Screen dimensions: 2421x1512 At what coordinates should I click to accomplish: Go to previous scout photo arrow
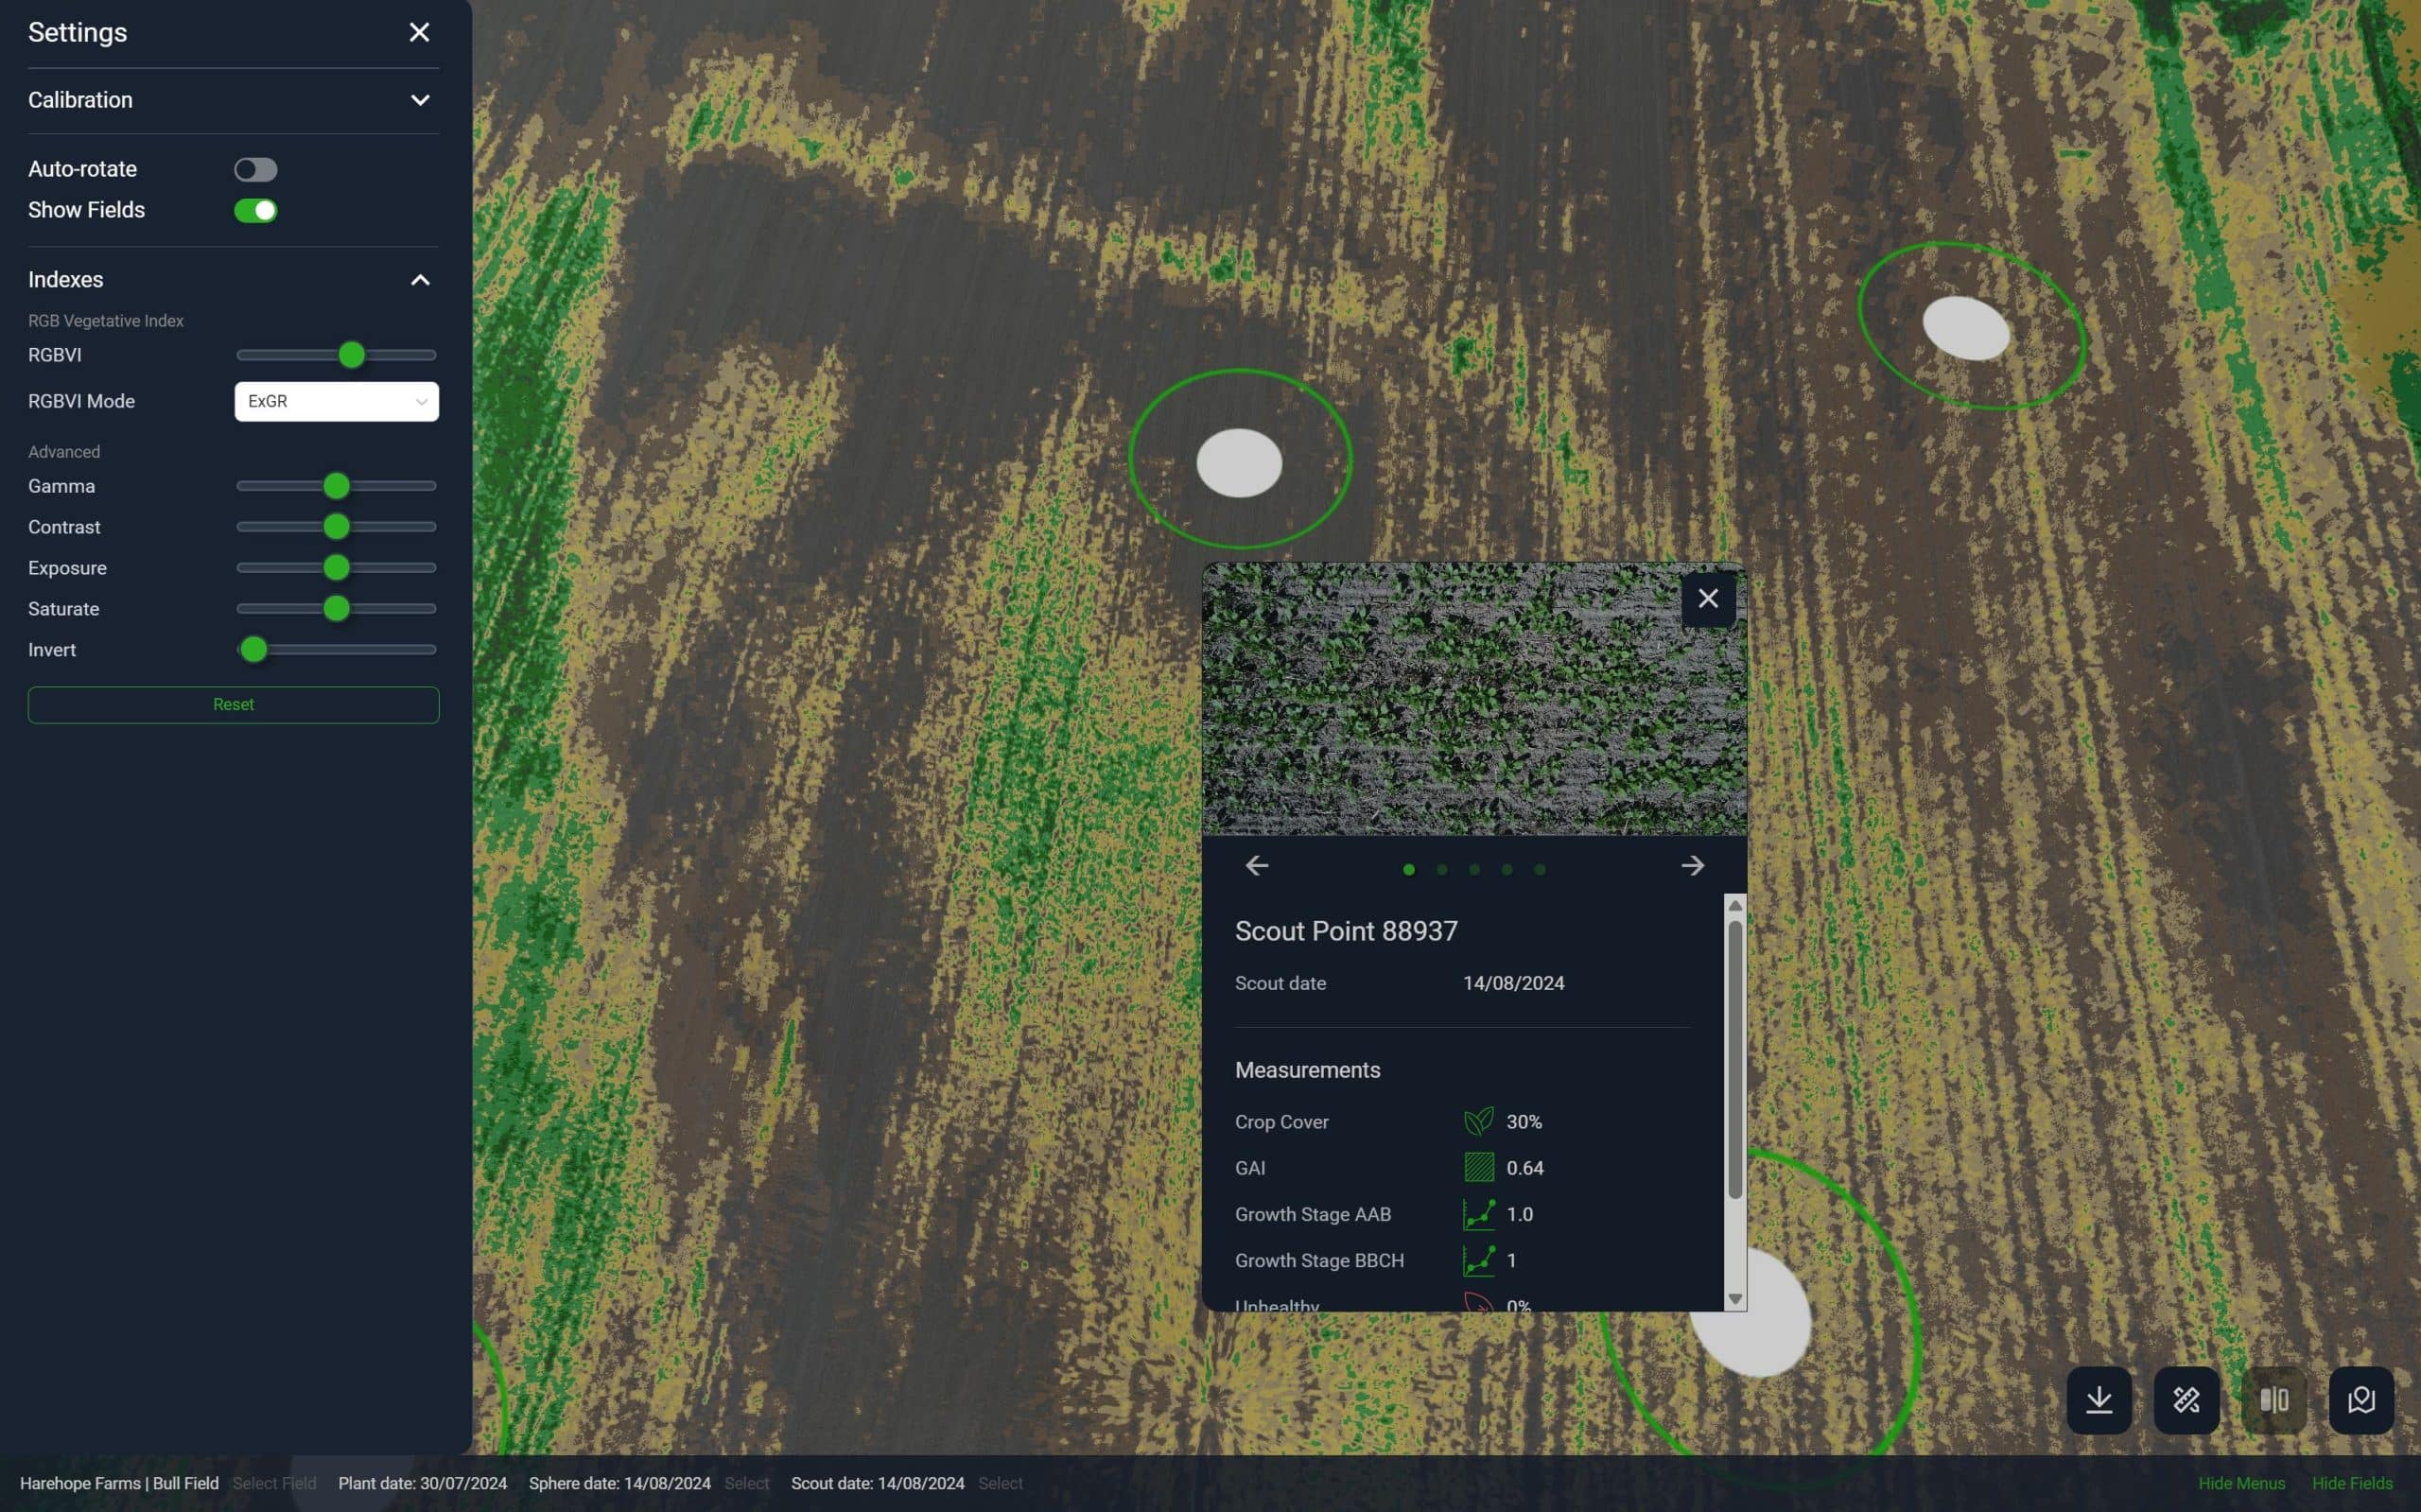[1257, 866]
